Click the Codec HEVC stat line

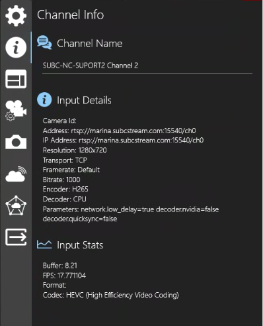(x=111, y=295)
